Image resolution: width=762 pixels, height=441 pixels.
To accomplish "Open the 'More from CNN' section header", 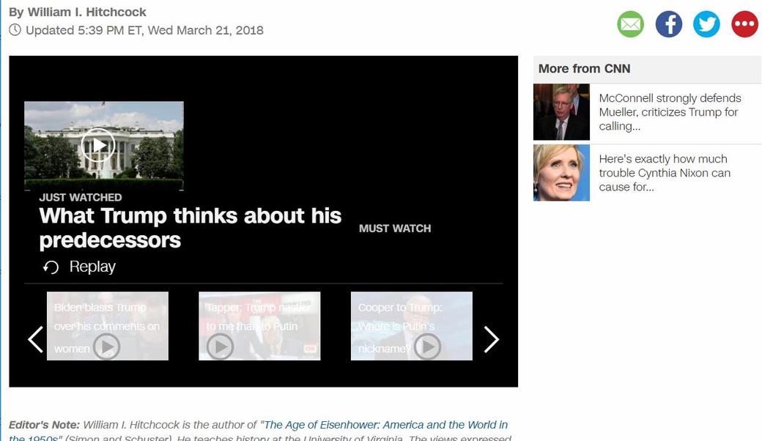I will (x=584, y=68).
